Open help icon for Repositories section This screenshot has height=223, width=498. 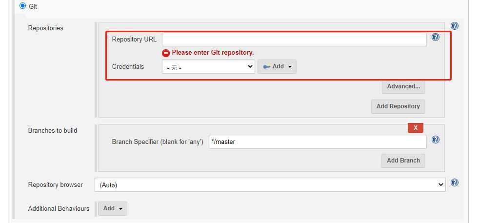(455, 26)
